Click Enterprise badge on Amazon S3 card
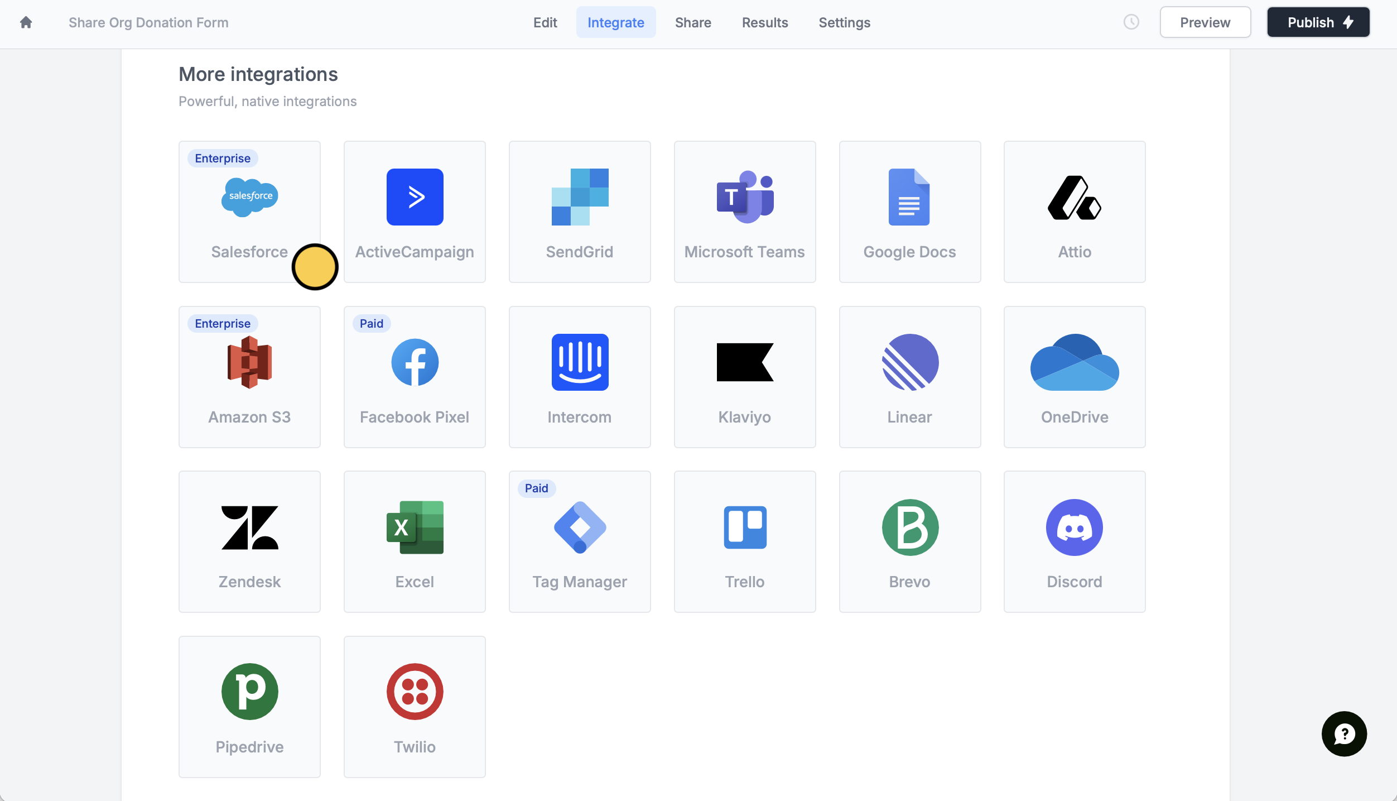The image size is (1397, 801). point(223,324)
